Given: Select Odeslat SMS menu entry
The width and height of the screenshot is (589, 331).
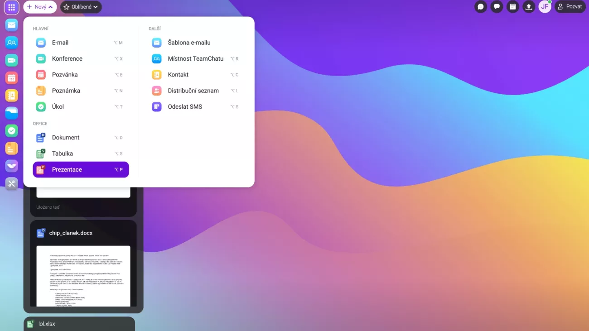Looking at the screenshot, I should coord(185,107).
